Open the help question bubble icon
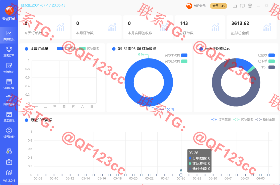280x185 pixels. tap(242, 6)
